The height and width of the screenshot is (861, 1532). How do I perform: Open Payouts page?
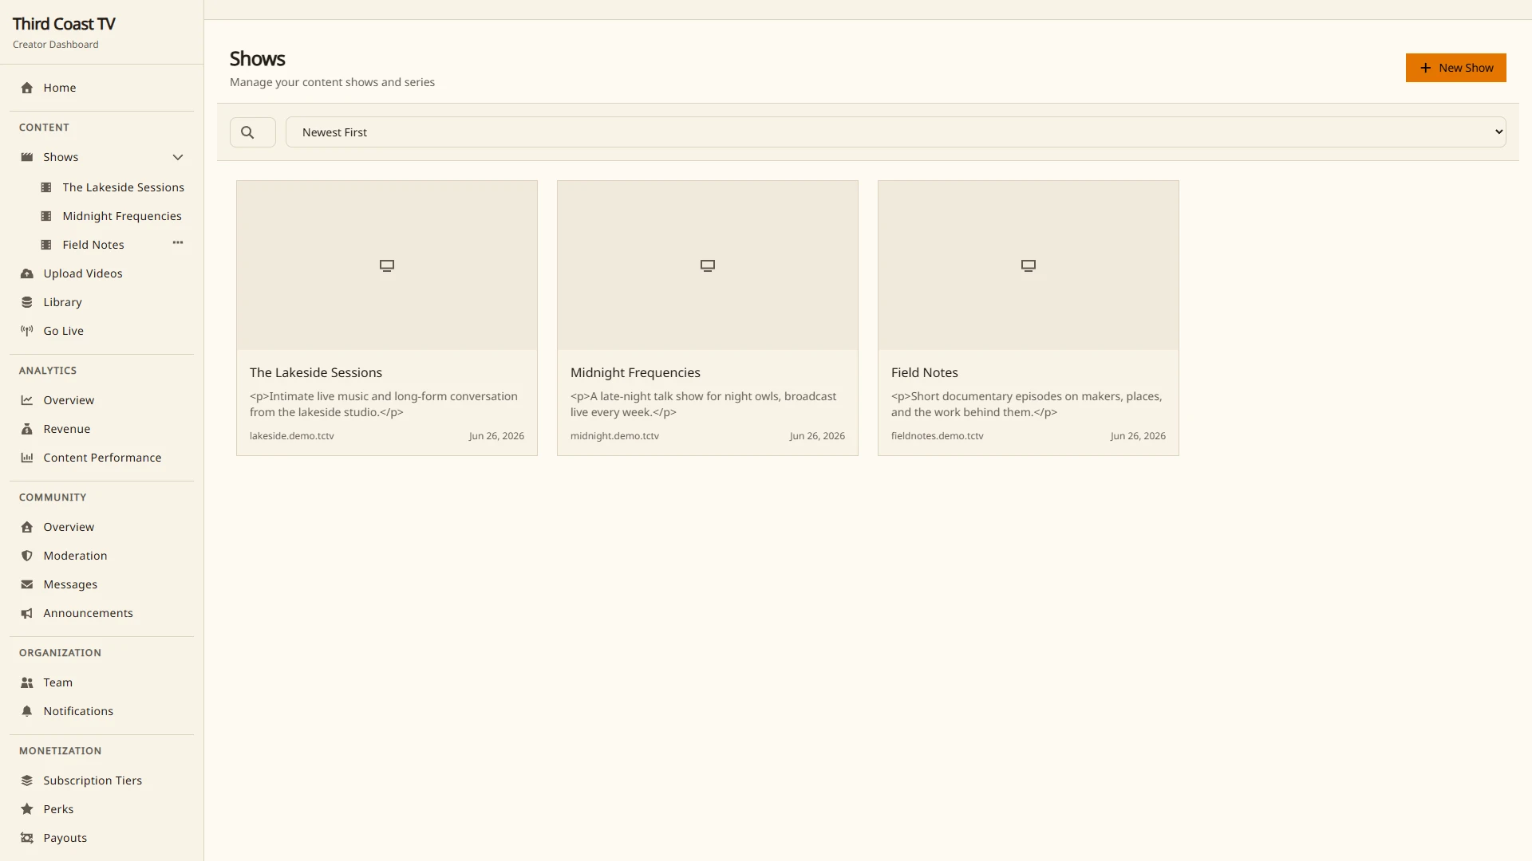click(x=101, y=838)
